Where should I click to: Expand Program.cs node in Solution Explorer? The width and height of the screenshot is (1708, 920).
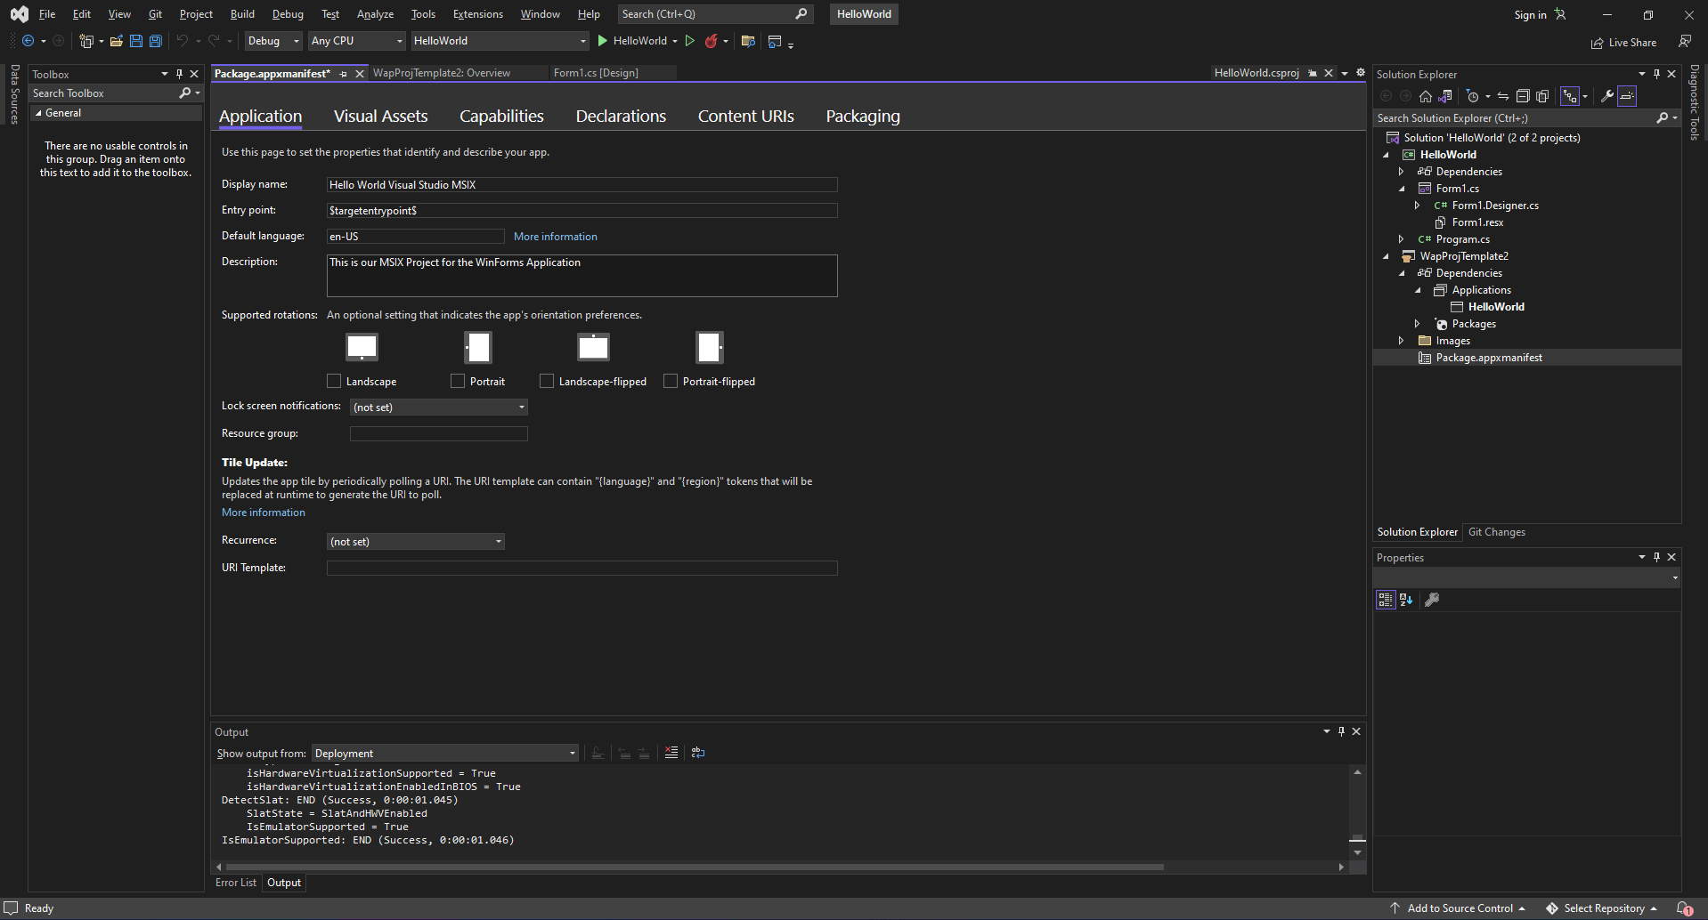1401,239
